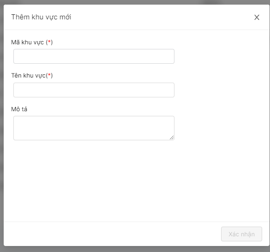Click the footer space left of Xác nhận
Screen dimensions: 270x252
tap(112, 234)
